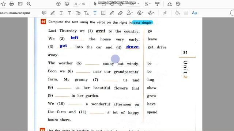Select the strikethrough text tool
Viewport: 234px width, 131px height.
69,13
